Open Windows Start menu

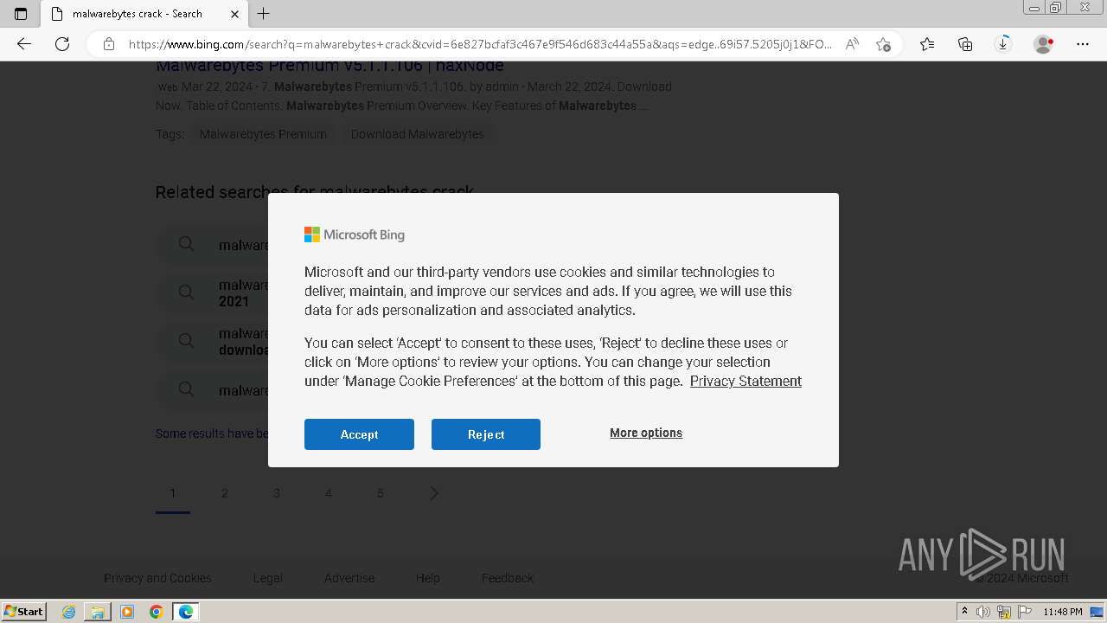(24, 612)
